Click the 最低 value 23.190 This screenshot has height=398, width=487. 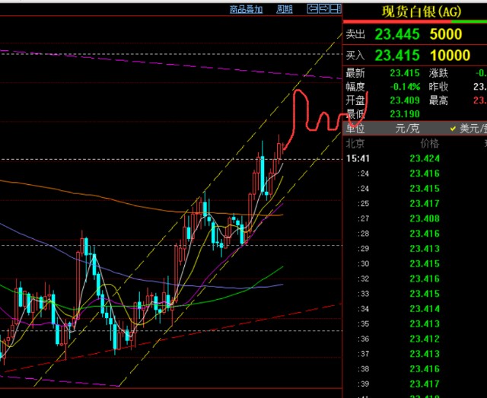[x=404, y=113]
